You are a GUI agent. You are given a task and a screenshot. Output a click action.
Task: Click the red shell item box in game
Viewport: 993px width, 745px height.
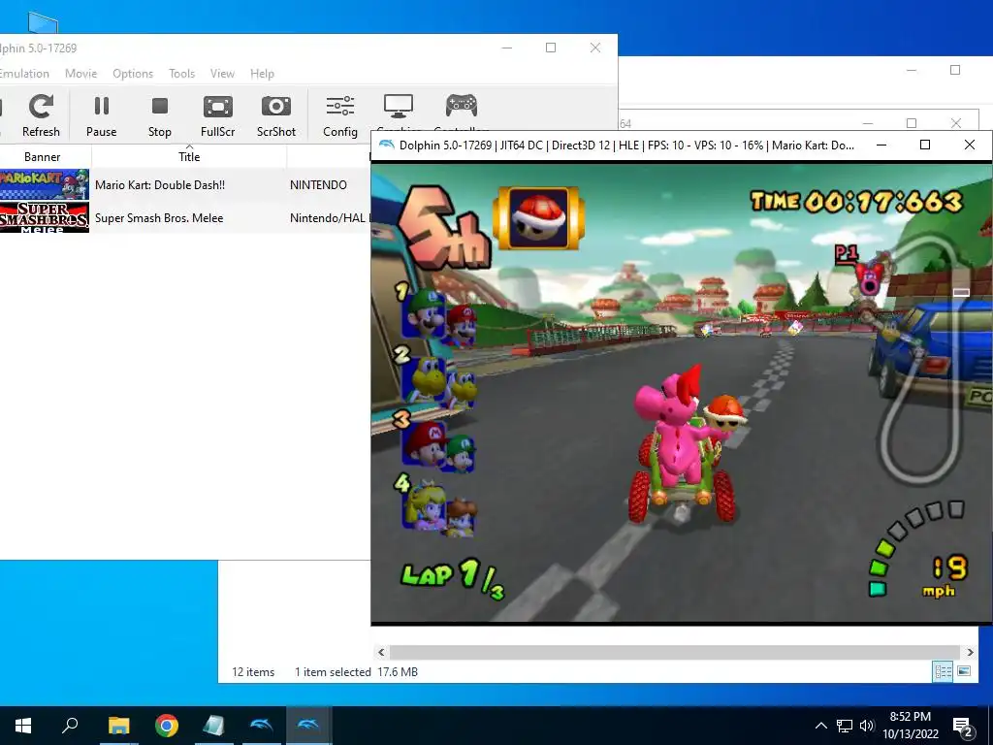(538, 218)
